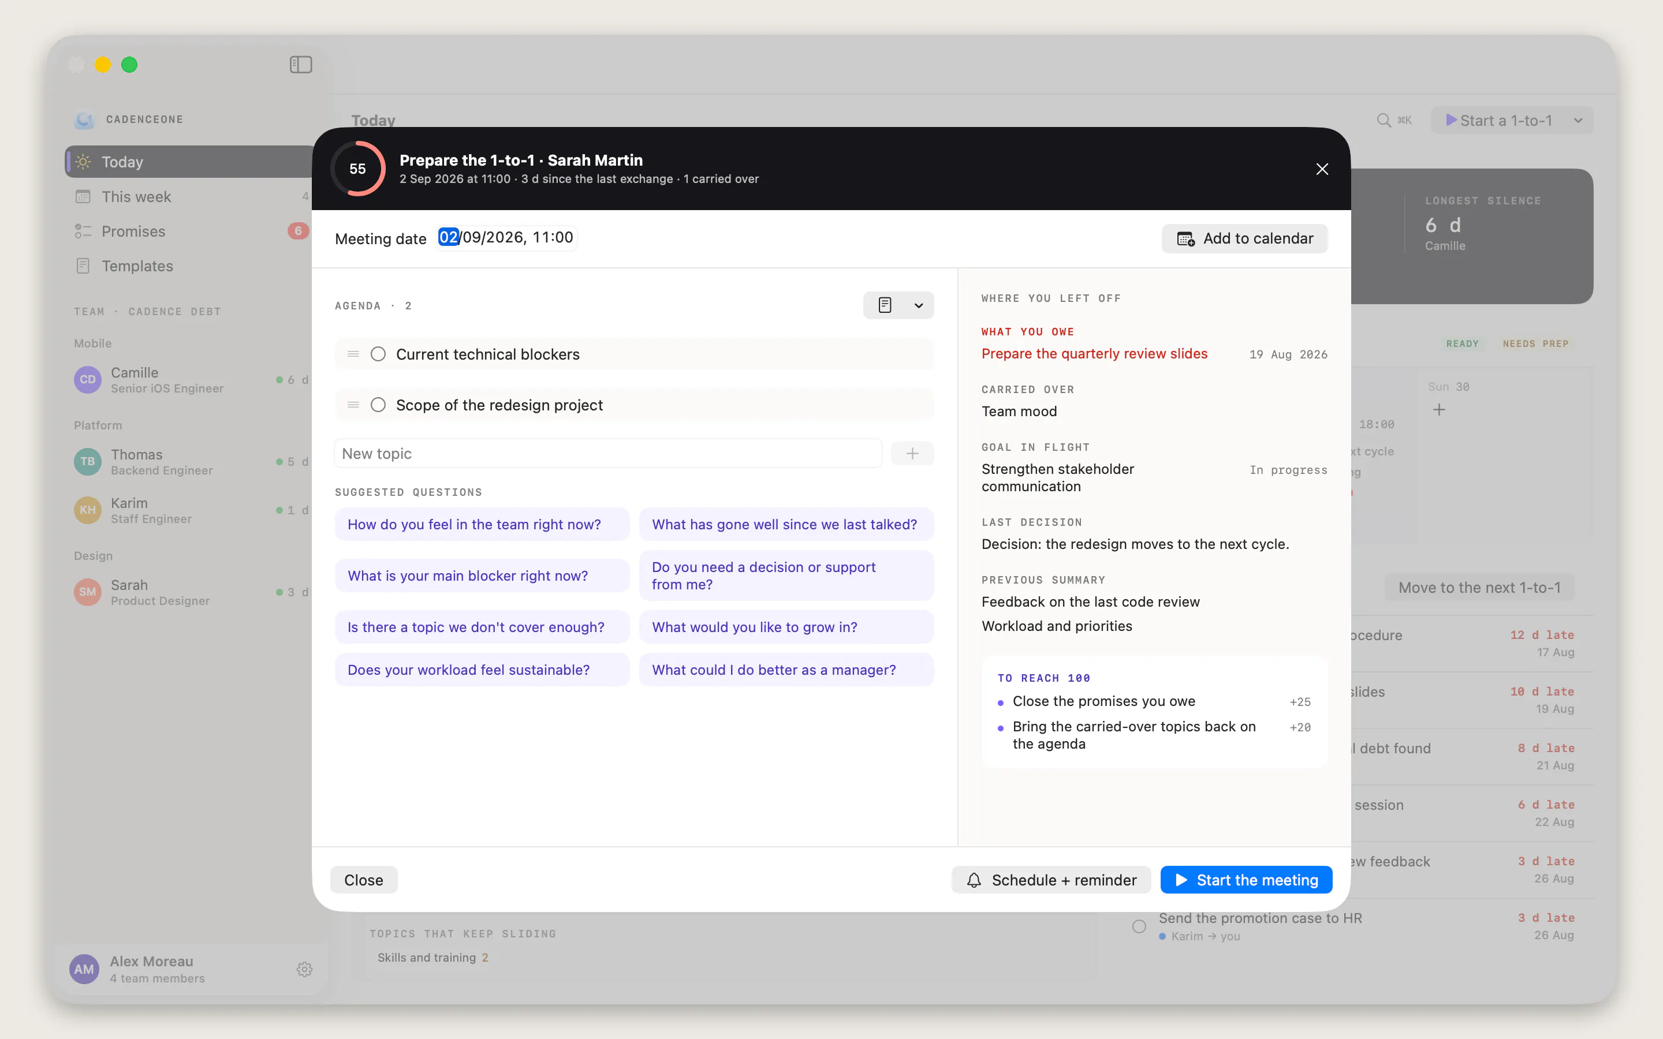Click 'Prepare the quarterly review slides' promise
1663x1039 pixels.
[1094, 354]
